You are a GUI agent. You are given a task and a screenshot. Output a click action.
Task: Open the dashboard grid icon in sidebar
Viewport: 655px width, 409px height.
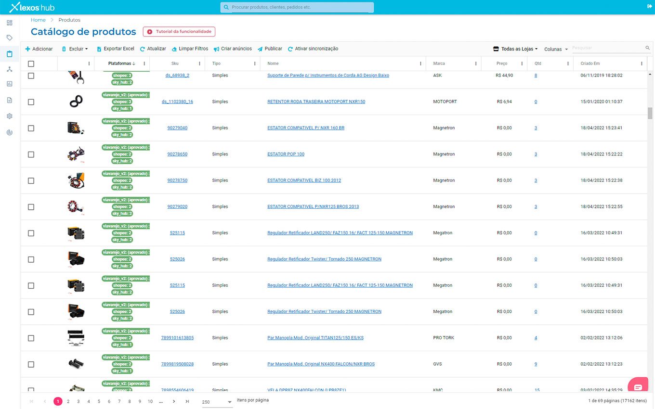point(10,23)
